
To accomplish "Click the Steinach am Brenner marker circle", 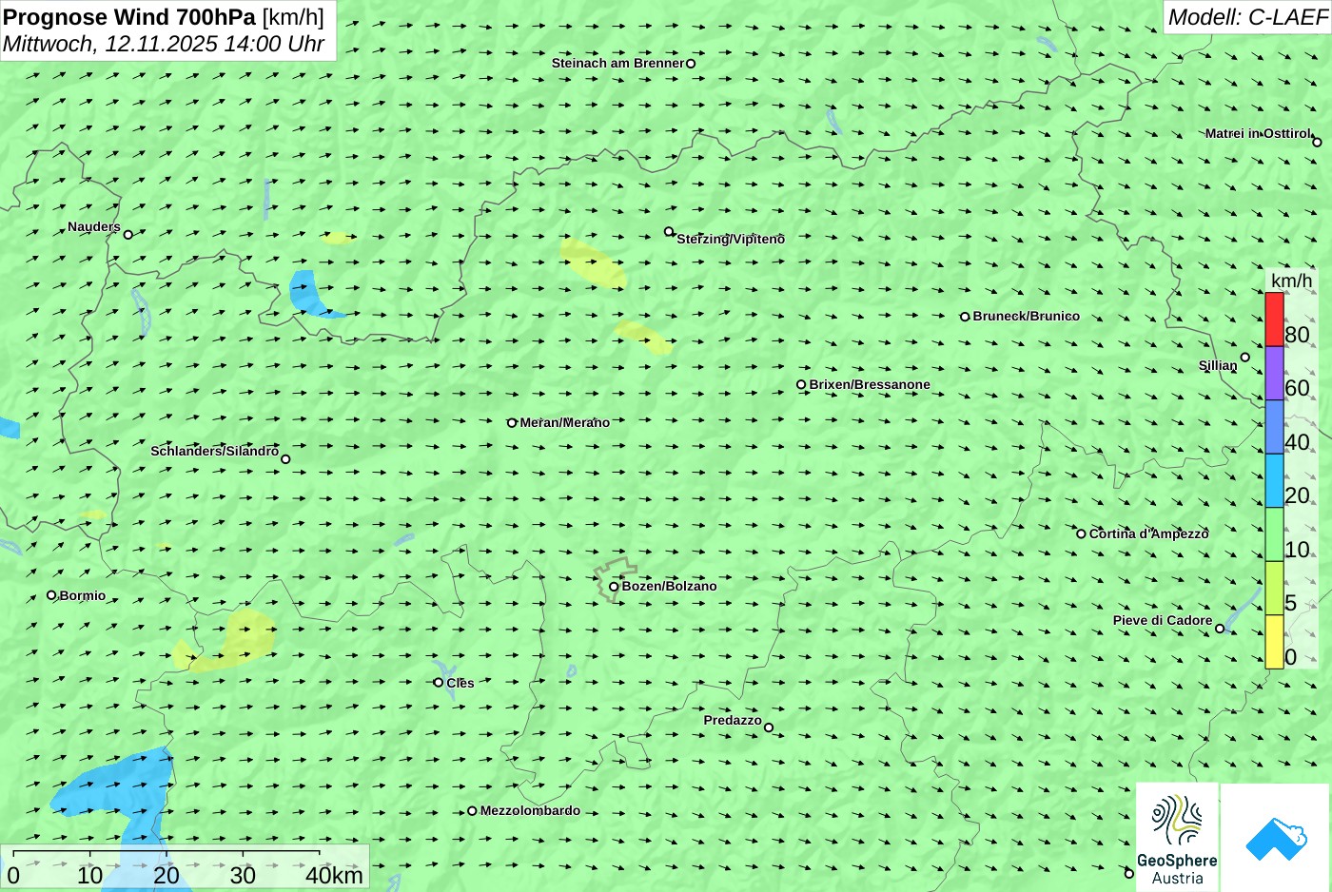I will coord(691,64).
